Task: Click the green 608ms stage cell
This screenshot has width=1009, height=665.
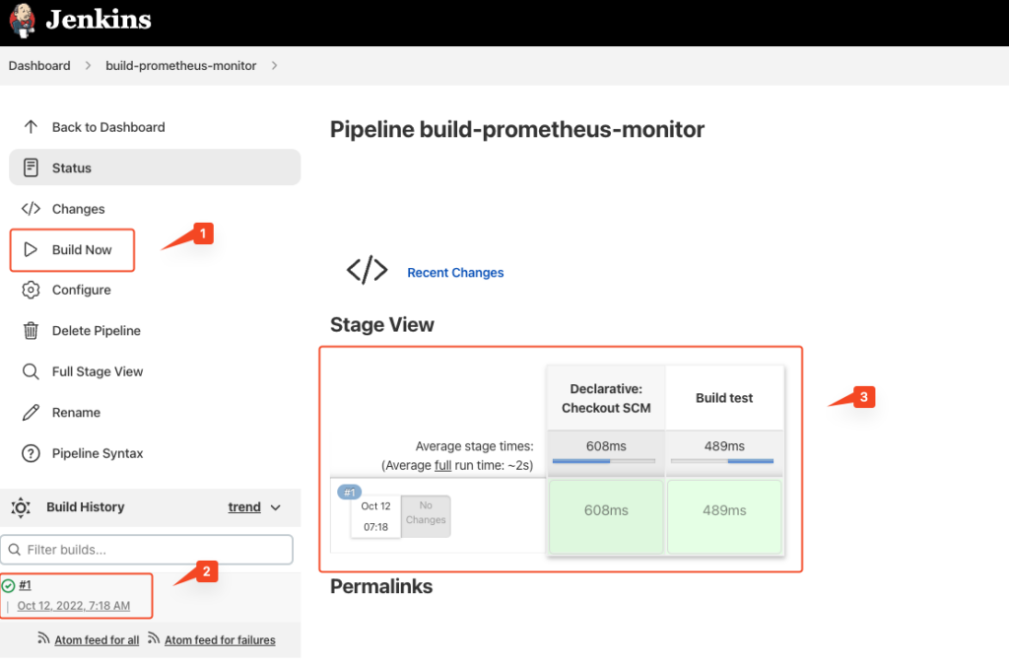Action: point(606,516)
